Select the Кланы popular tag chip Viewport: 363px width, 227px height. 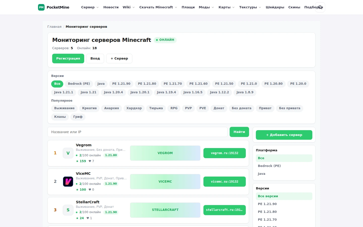(x=60, y=117)
